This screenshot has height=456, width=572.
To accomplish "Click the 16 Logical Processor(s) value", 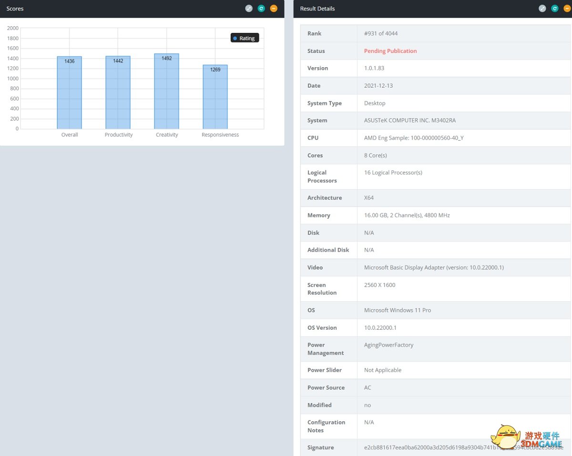I will pos(393,172).
